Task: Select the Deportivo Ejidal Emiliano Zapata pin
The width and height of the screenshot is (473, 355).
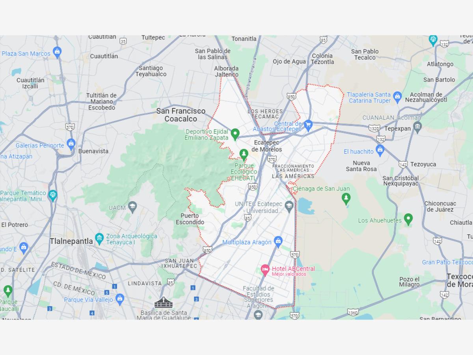Action: tap(235, 134)
